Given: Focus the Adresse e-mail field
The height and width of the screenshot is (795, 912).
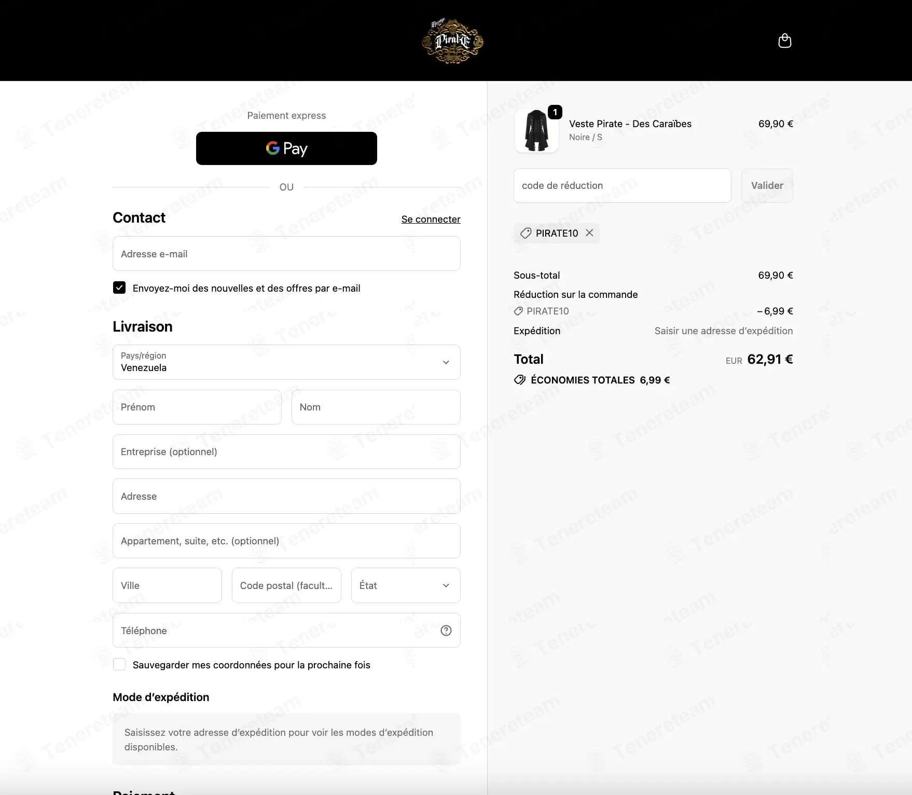Looking at the screenshot, I should [x=286, y=253].
